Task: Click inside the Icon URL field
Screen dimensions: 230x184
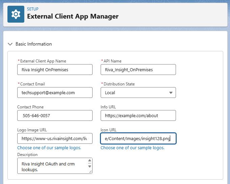Action: click(x=138, y=138)
